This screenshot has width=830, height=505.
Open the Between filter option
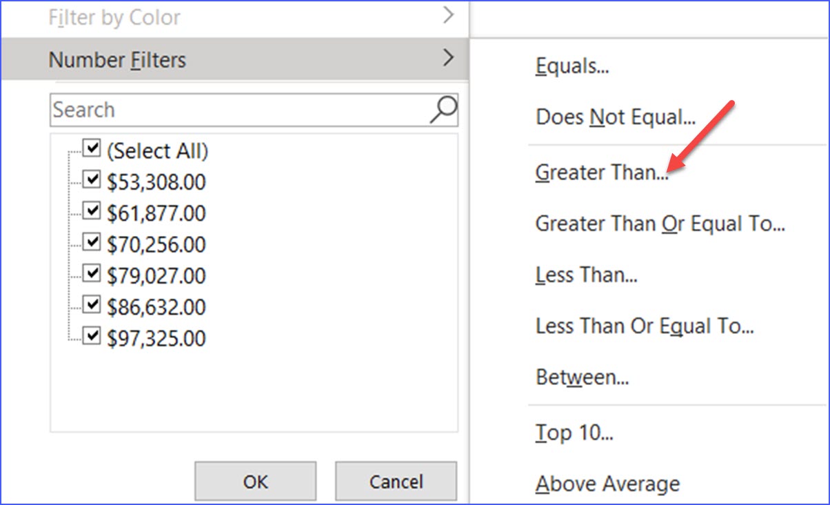[580, 377]
